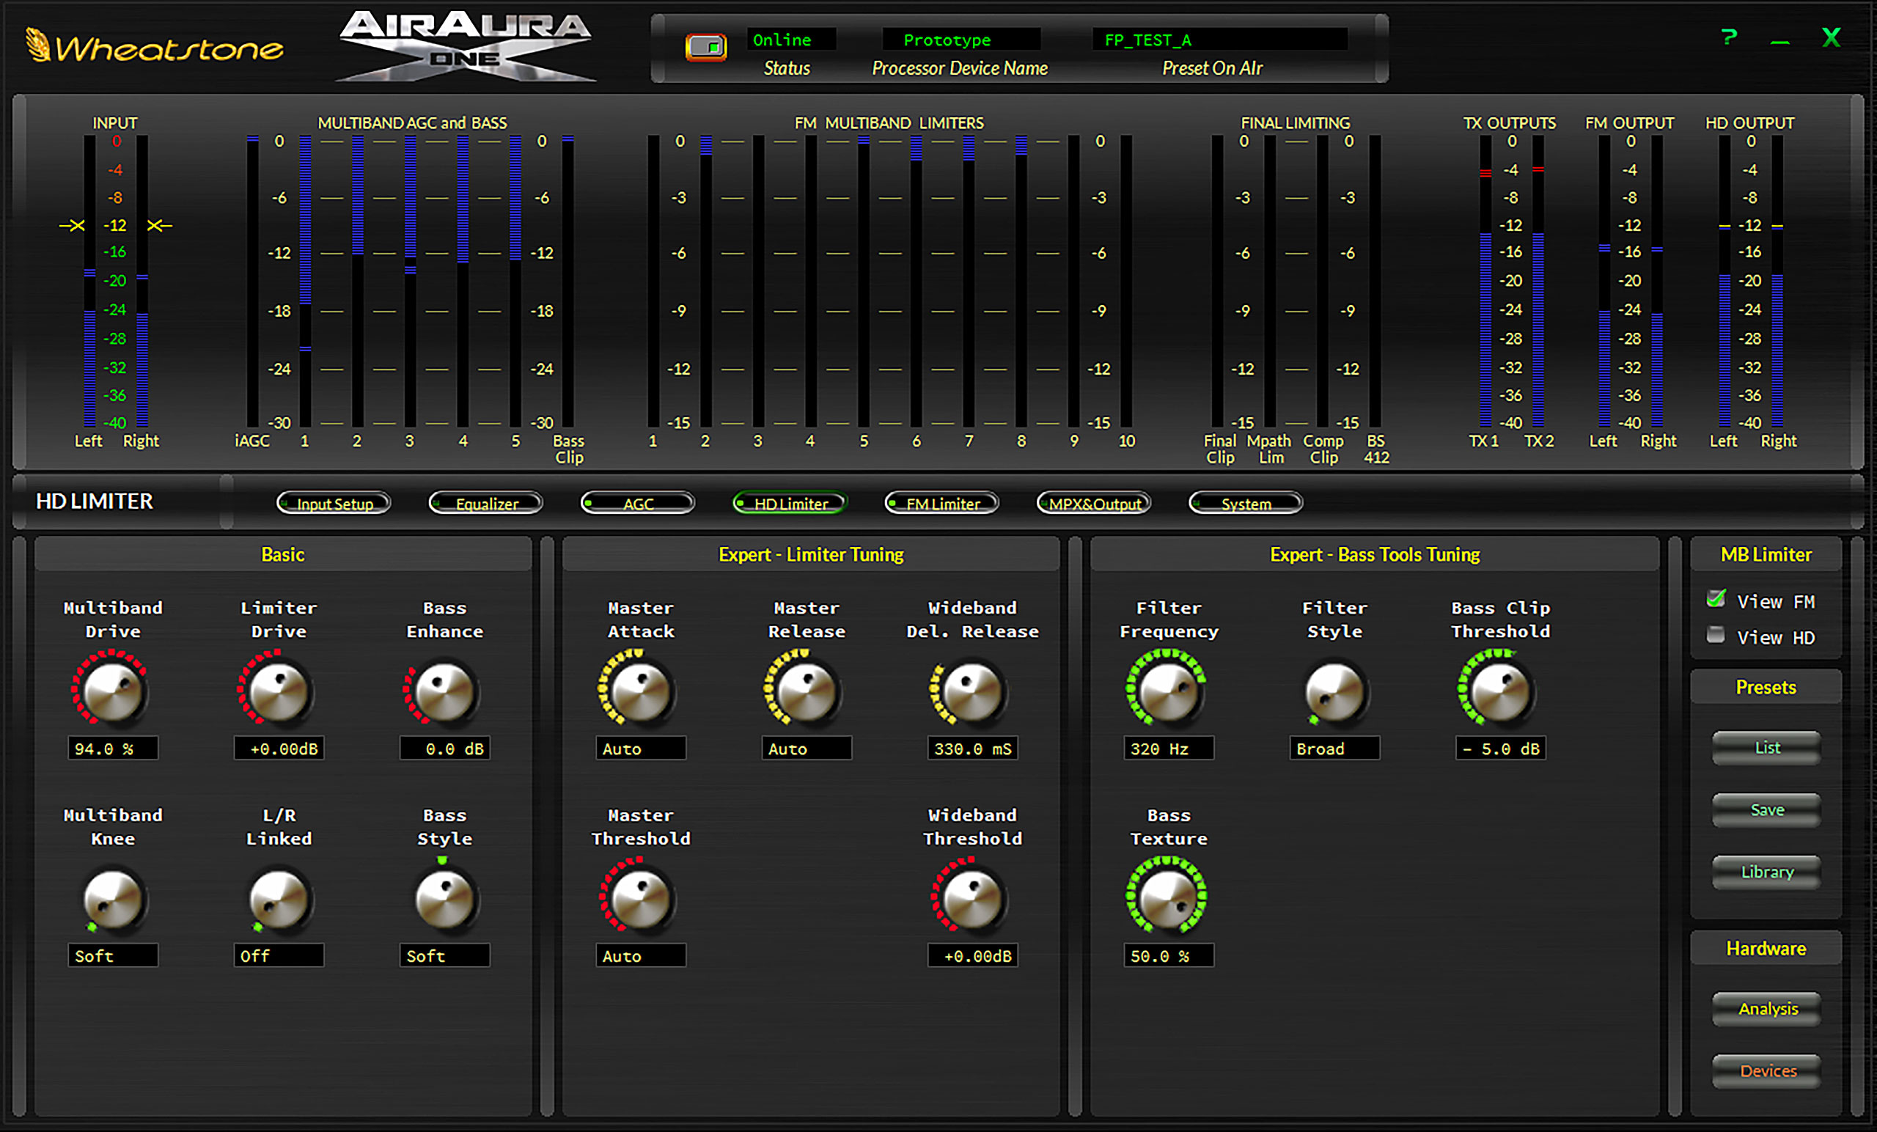The height and width of the screenshot is (1132, 1877).
Task: Click the Master Attack knob
Action: pyautogui.click(x=641, y=690)
